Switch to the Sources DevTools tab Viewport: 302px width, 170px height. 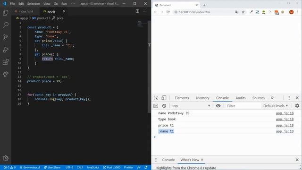click(x=259, y=98)
